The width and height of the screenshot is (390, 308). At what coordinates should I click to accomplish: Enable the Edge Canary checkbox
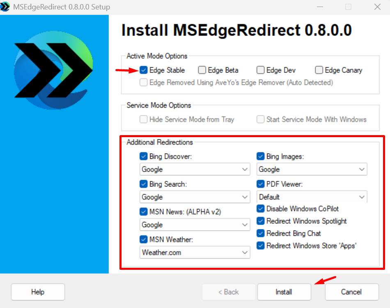319,70
